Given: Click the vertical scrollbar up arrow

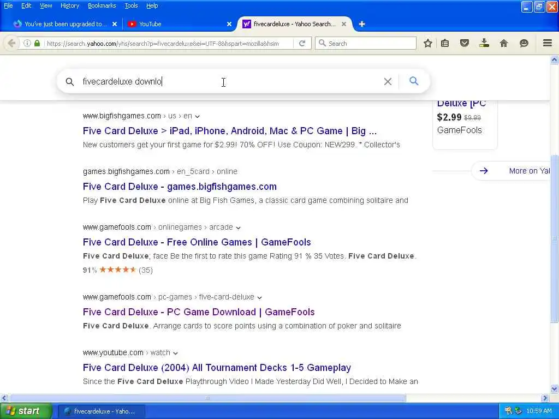Looking at the screenshot, I should pos(555,60).
